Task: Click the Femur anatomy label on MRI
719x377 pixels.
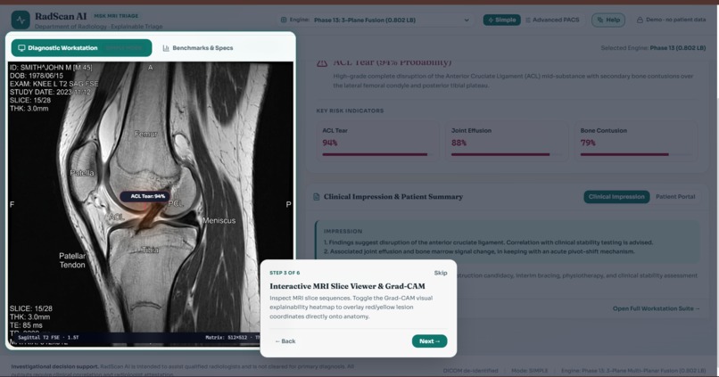Action: coord(145,134)
